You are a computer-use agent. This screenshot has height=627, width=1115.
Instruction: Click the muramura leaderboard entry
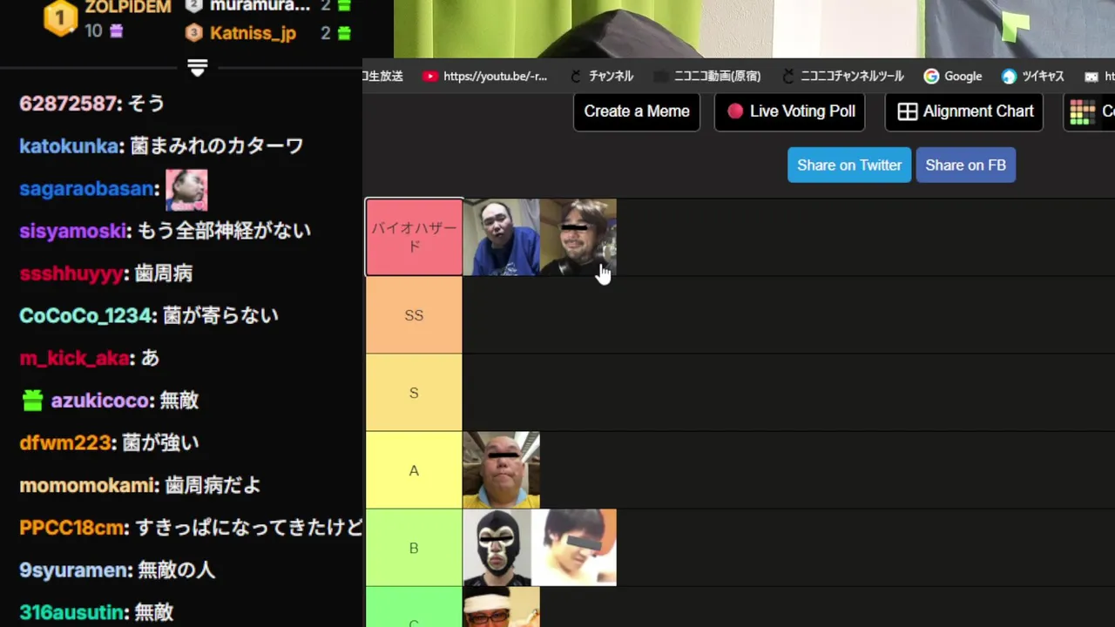[x=260, y=6]
